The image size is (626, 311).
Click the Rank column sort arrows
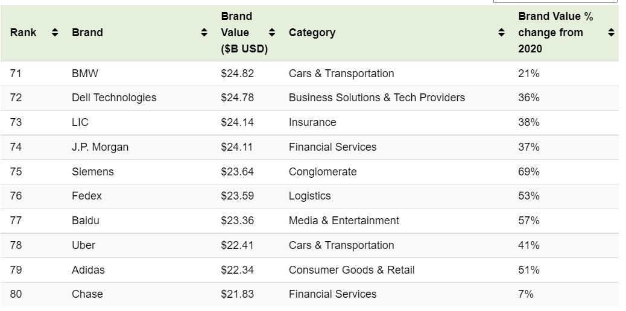pos(55,33)
